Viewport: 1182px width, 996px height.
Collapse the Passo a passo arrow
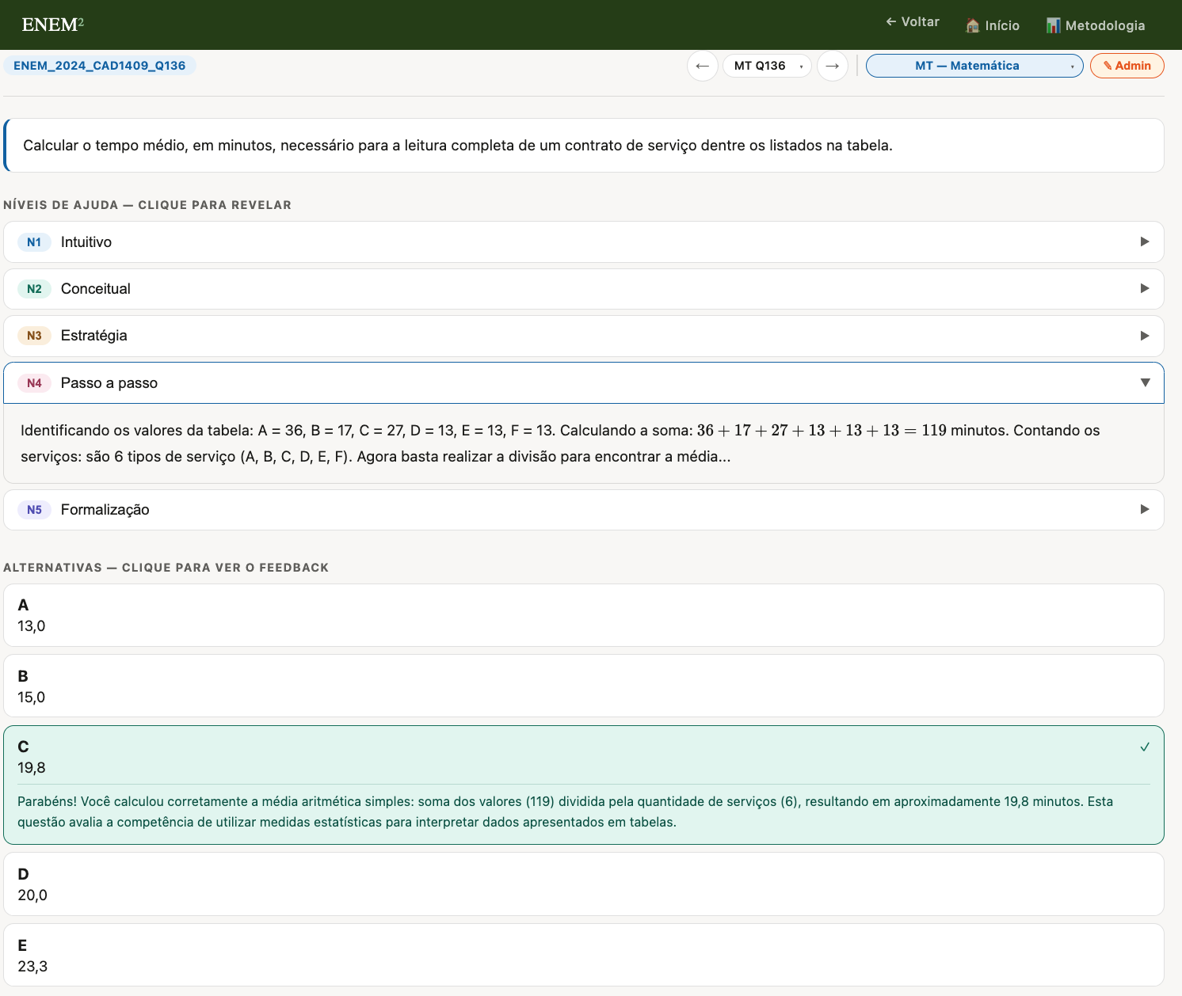coord(1145,382)
